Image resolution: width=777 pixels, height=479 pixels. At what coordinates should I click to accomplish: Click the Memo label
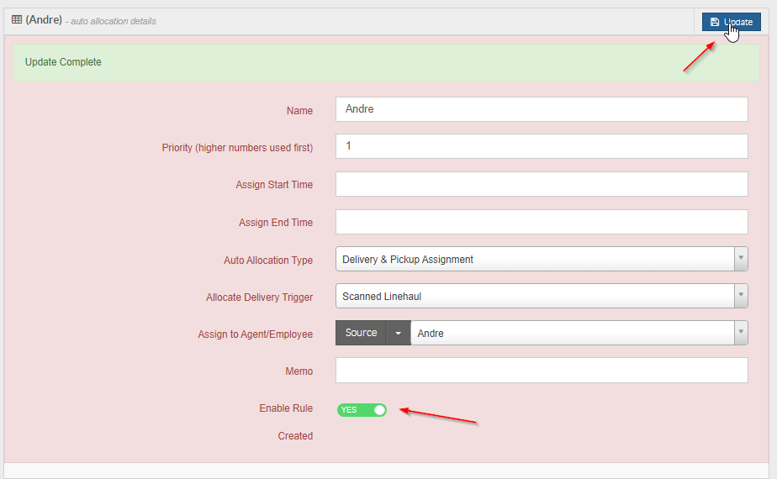click(299, 371)
